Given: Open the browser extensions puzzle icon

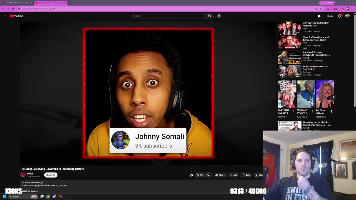Looking at the screenshot, I should pos(328,9).
